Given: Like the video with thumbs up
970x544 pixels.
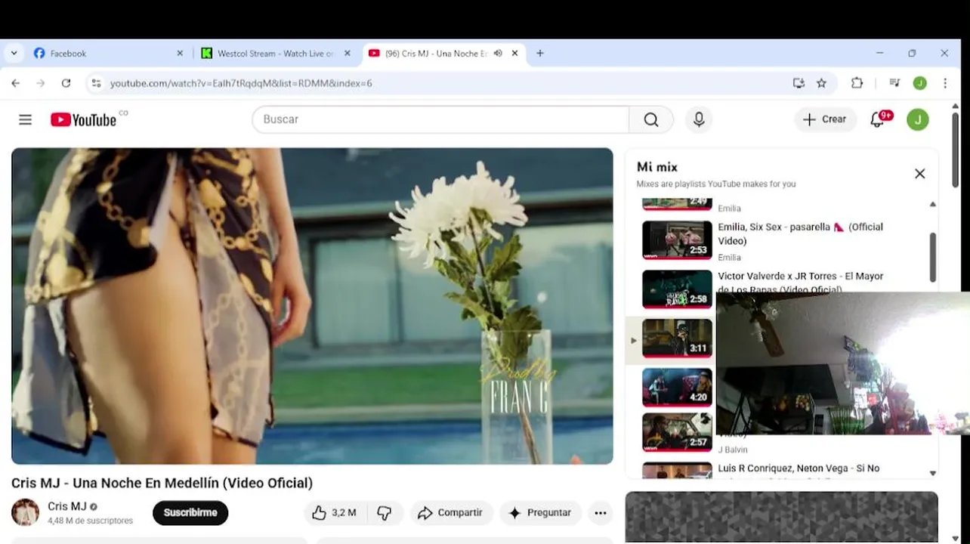Looking at the screenshot, I should (x=333, y=513).
